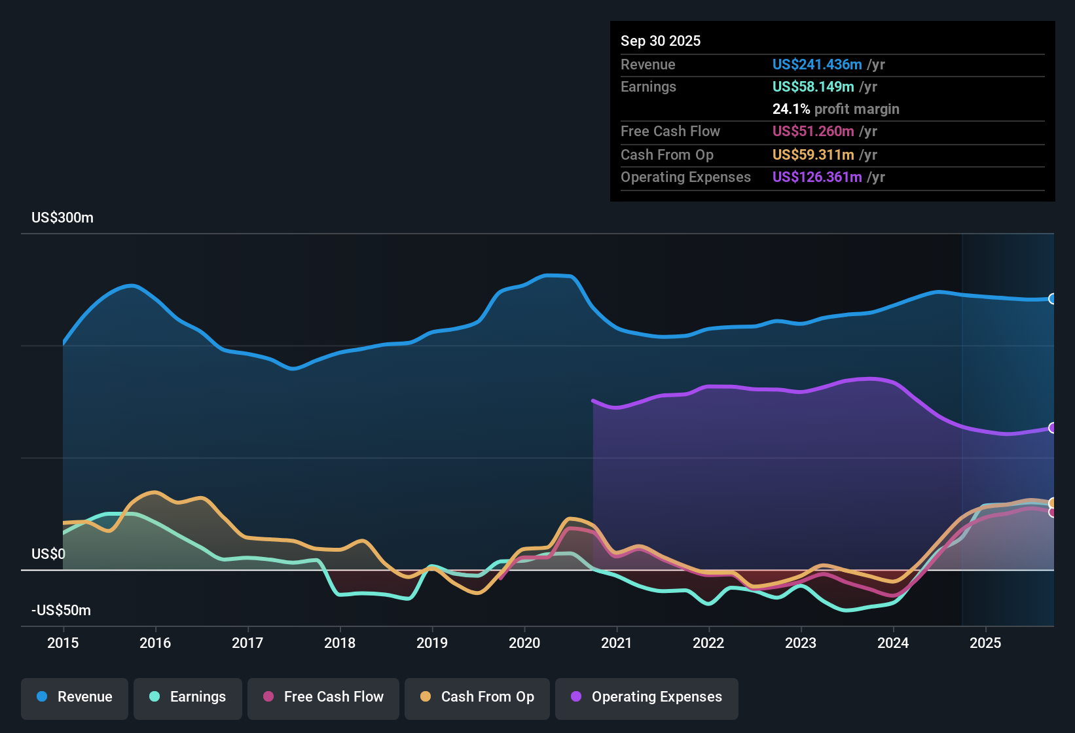
Task: Click the Revenue row label in tooltip
Action: (x=648, y=64)
